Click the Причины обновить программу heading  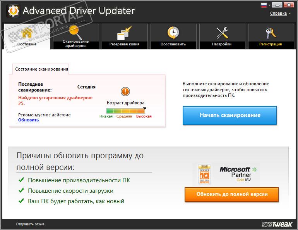pyautogui.click(x=80, y=161)
